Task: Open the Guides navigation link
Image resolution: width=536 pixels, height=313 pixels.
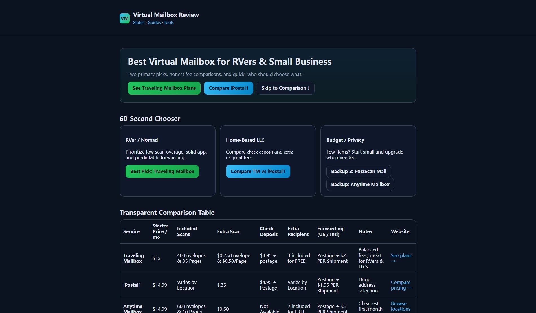Action: [154, 23]
